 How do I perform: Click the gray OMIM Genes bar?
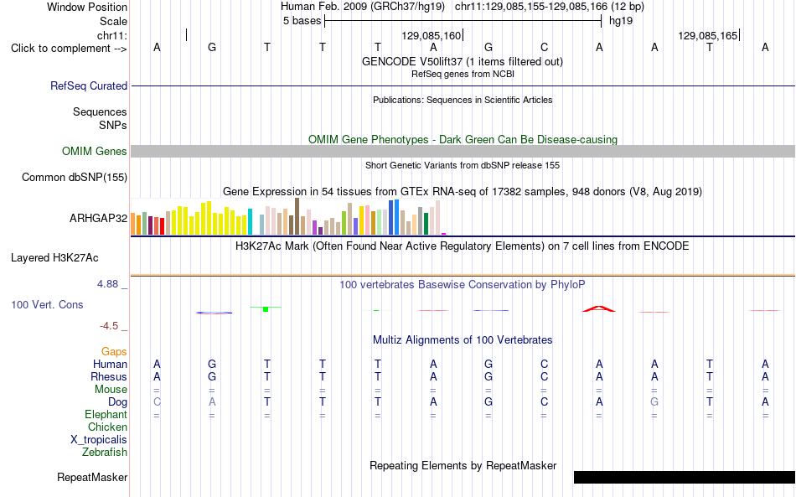coord(463,152)
